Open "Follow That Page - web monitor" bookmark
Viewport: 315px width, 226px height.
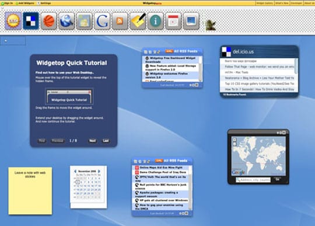coord(258,67)
